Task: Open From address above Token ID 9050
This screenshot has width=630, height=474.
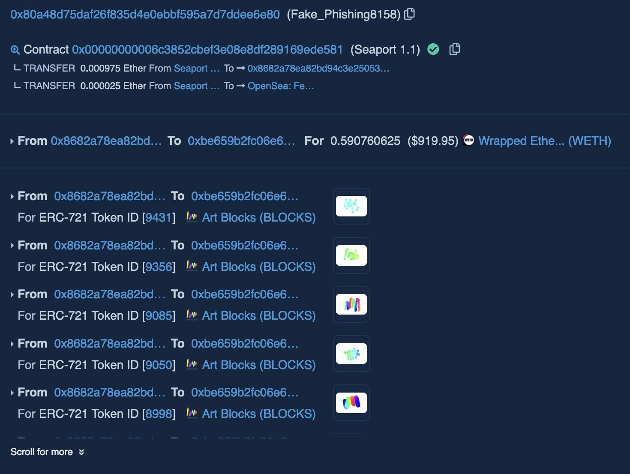Action: click(110, 344)
